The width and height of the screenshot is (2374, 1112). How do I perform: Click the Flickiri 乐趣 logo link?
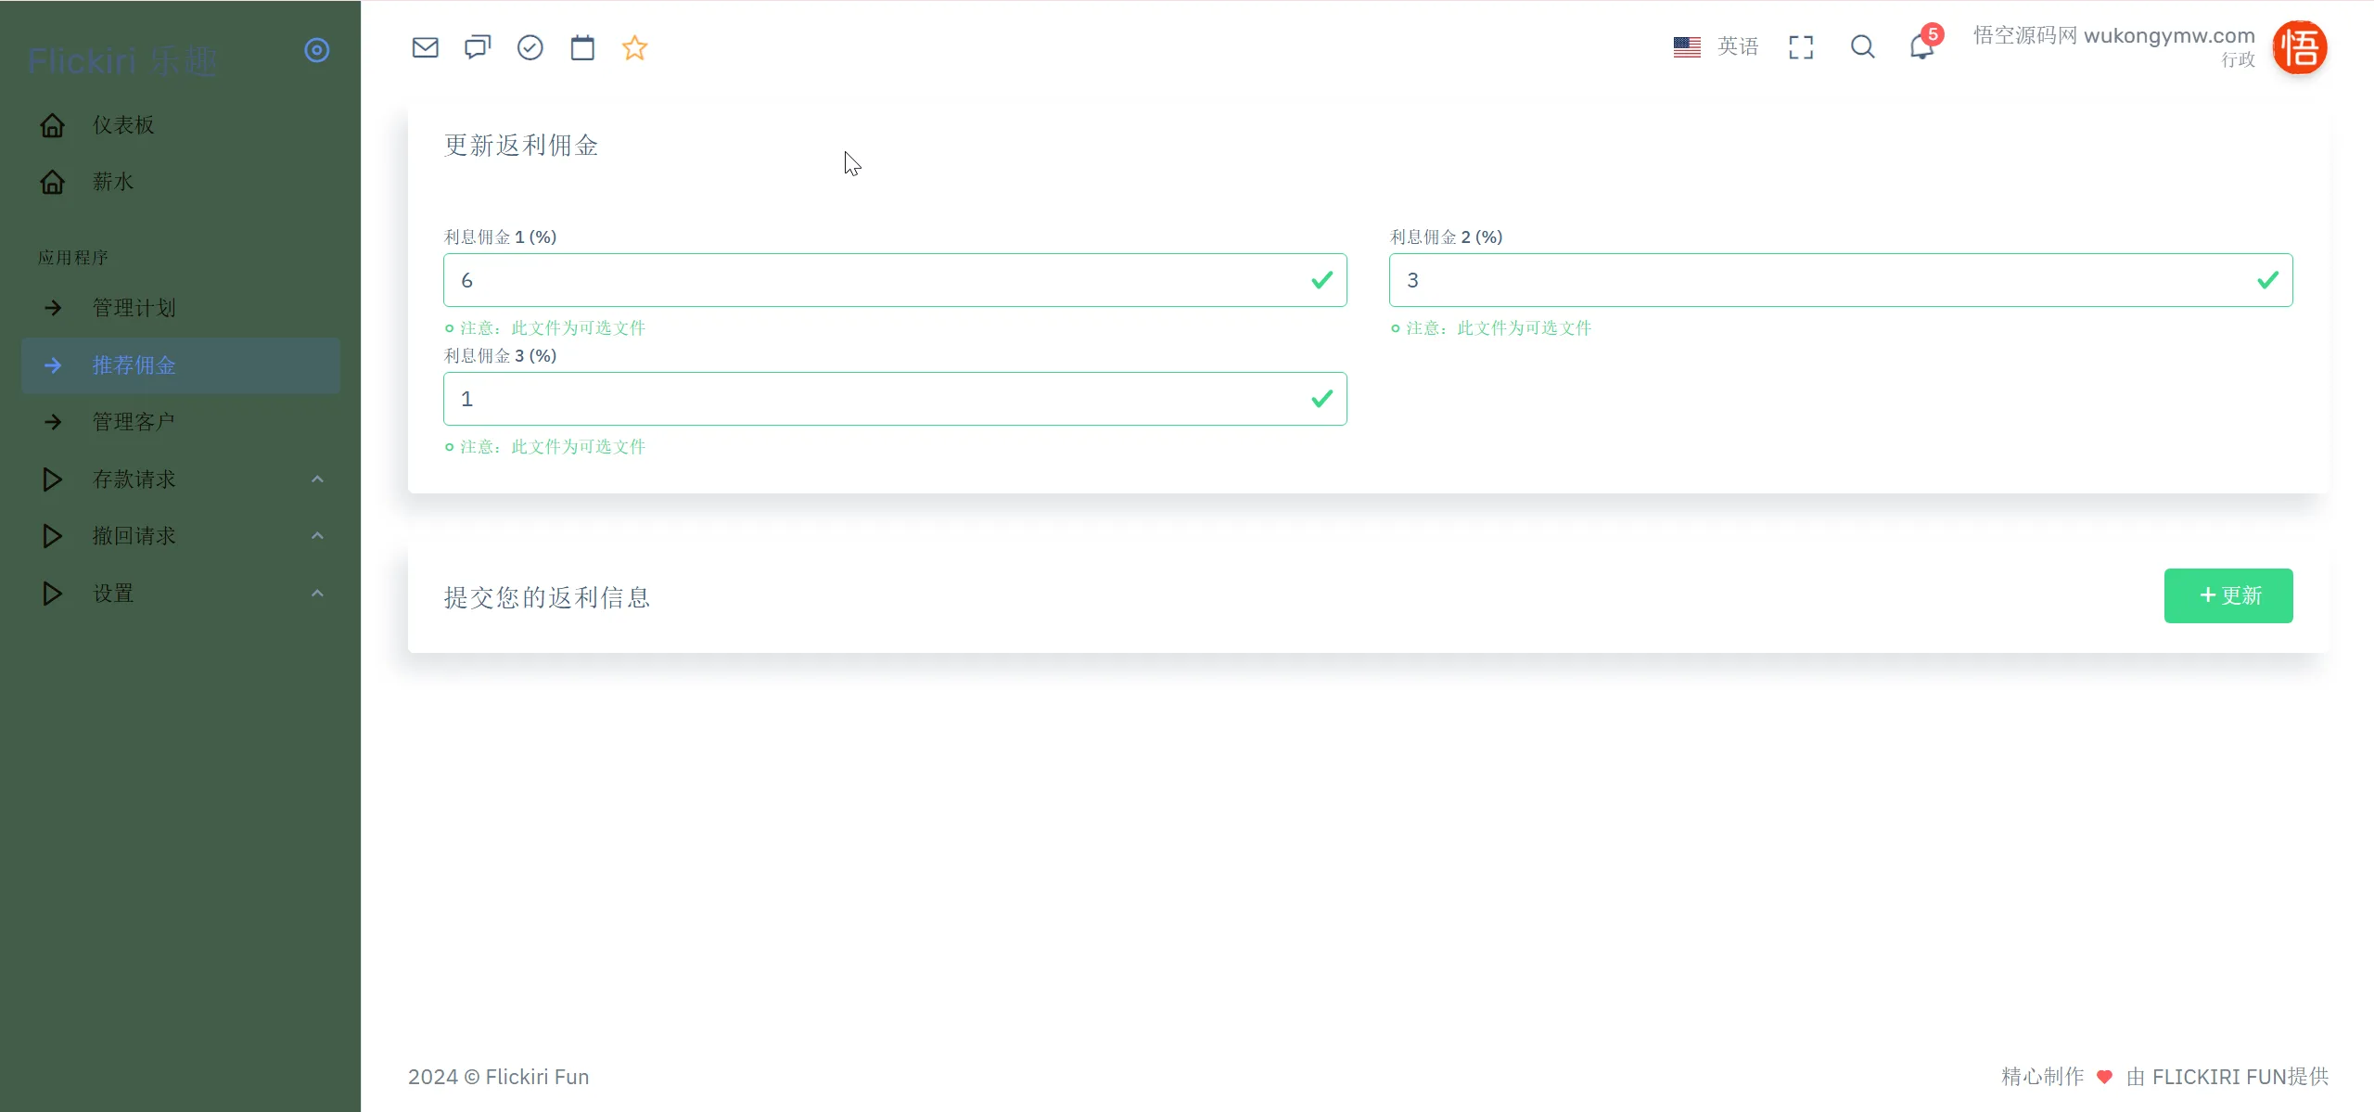click(x=122, y=61)
